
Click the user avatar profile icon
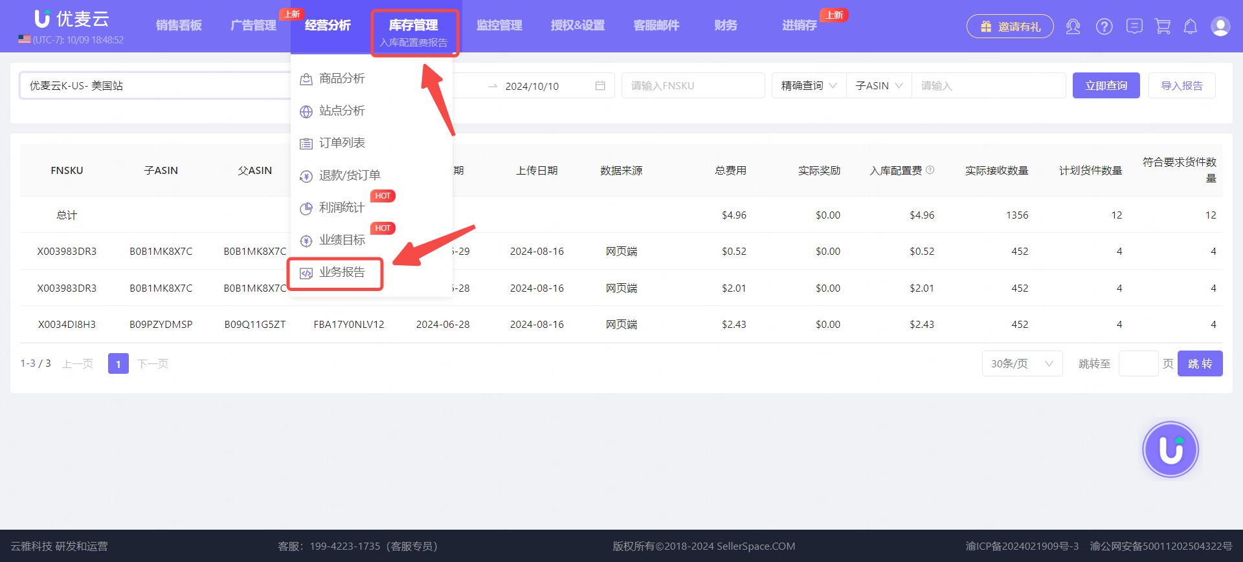pos(1220,27)
